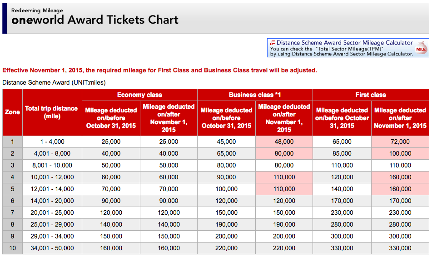Click the '8,001 - 10,000' distance cell

52,166
